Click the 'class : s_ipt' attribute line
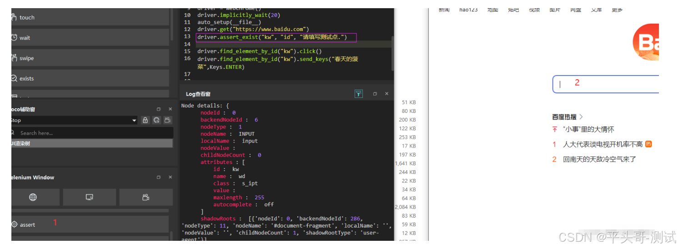This screenshot has width=678, height=249. 236,183
